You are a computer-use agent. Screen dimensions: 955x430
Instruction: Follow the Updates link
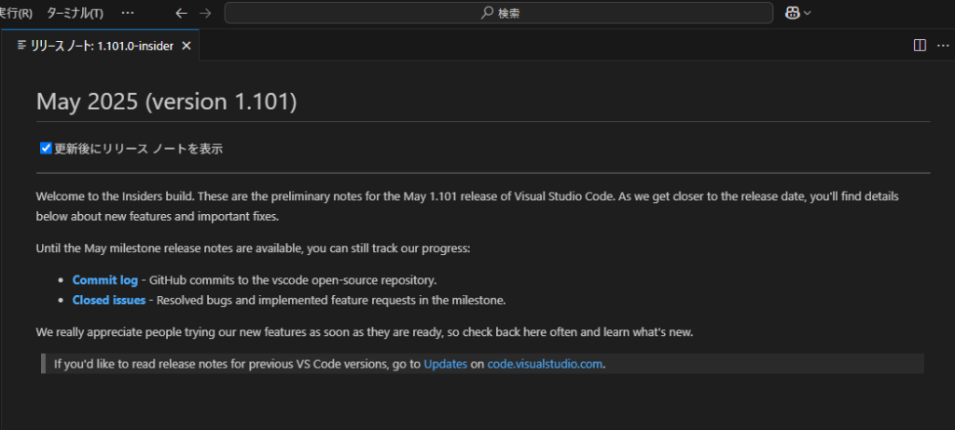[445, 364]
